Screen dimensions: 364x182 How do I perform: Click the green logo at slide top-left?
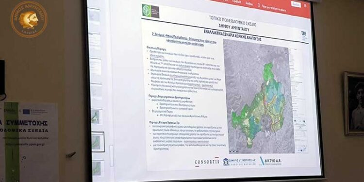(x=150, y=11)
